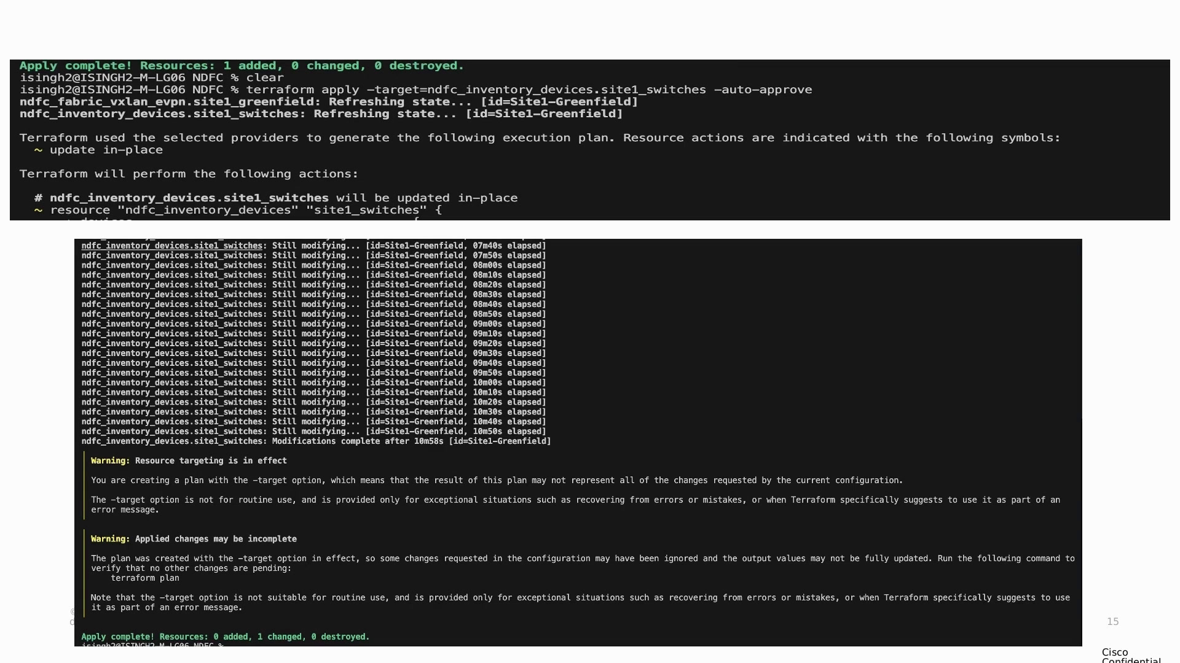Click "The -target option is not for routine use" sentence

[575, 505]
